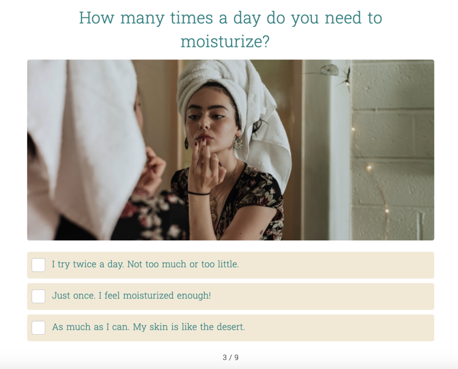Click the dangling earring in the mirror reflection
This screenshot has height=369, width=458.
(238, 143)
